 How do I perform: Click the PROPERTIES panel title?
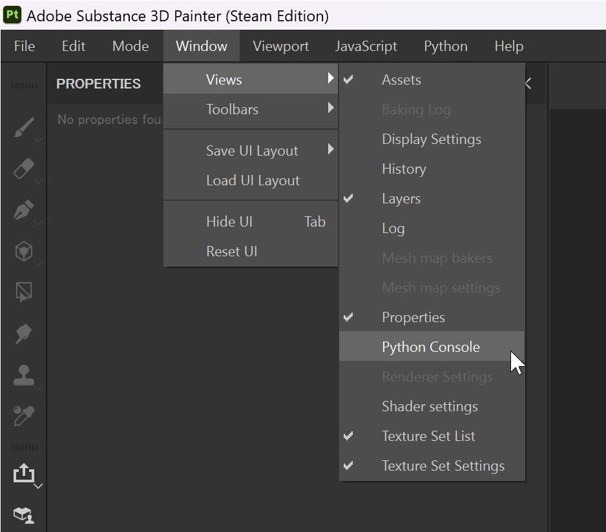coord(98,84)
